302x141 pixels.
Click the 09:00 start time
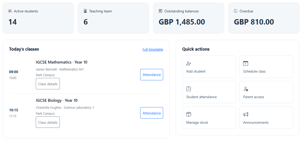pyautogui.click(x=14, y=72)
